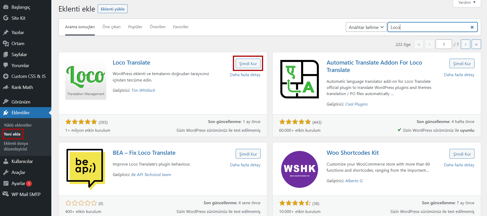The height and width of the screenshot is (216, 487).
Task: Click the Ortam media icon
Action: click(6, 44)
